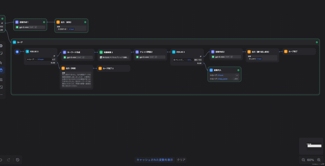Click the 知識検索 2 node green icon

pos(101,52)
